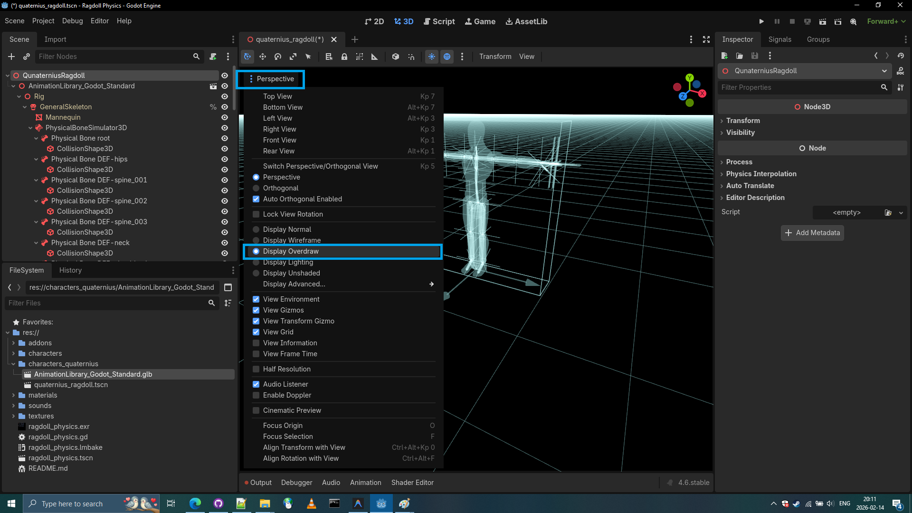Open the Forward+ renderer dropdown
The width and height of the screenshot is (912, 513).
coord(886,21)
